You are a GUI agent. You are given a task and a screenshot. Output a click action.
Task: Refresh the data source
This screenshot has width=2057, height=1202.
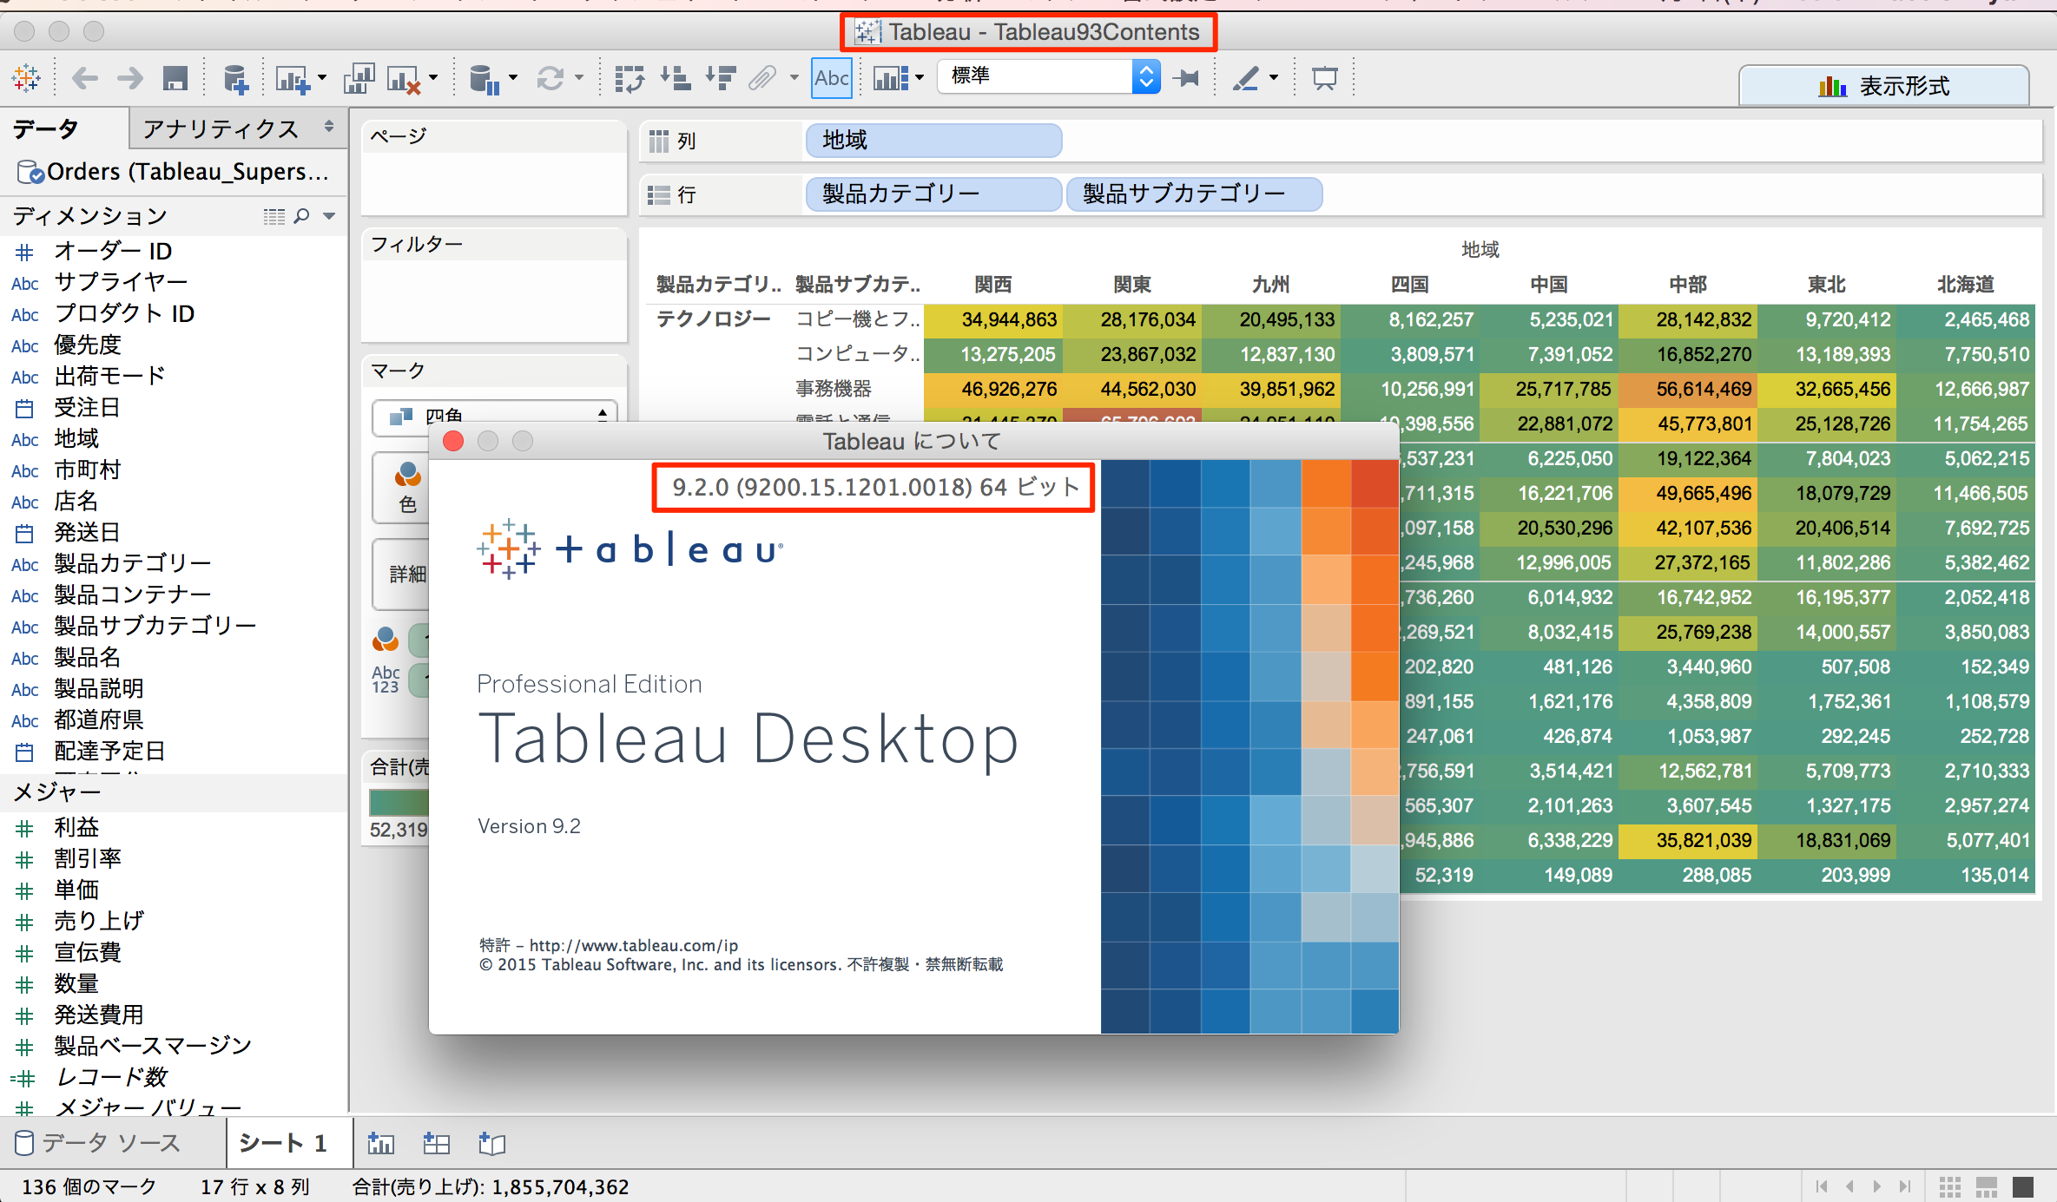coord(550,78)
